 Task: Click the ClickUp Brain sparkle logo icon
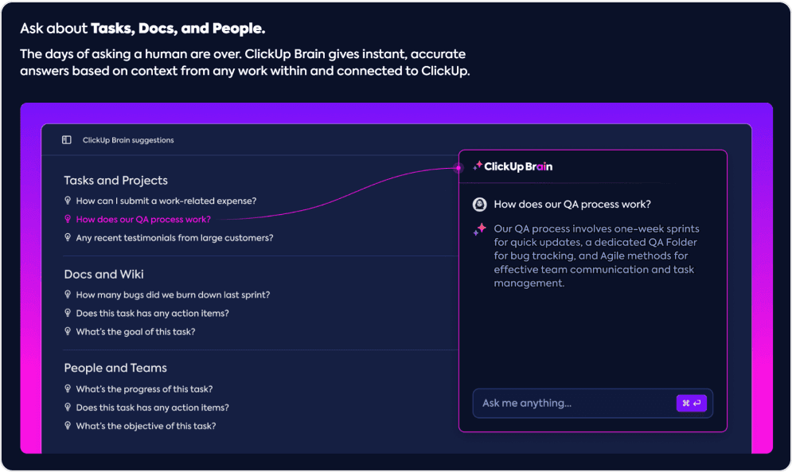[x=478, y=166]
